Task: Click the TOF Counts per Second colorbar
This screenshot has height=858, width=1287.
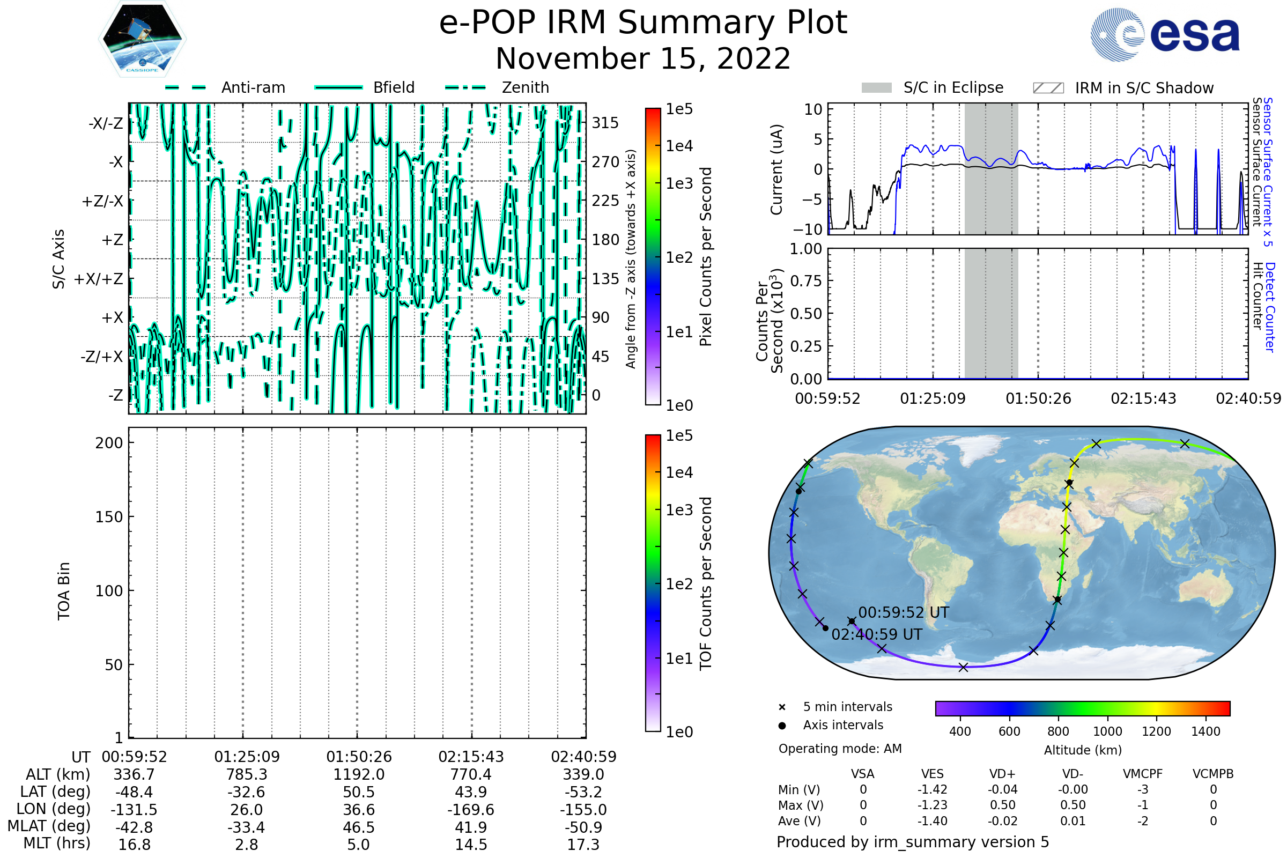Action: 653,583
